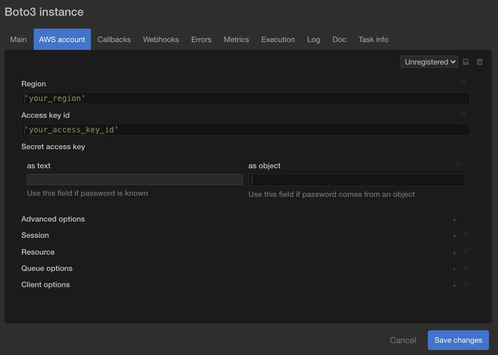Click the trash delete preset icon
The image size is (498, 355).
click(x=479, y=62)
